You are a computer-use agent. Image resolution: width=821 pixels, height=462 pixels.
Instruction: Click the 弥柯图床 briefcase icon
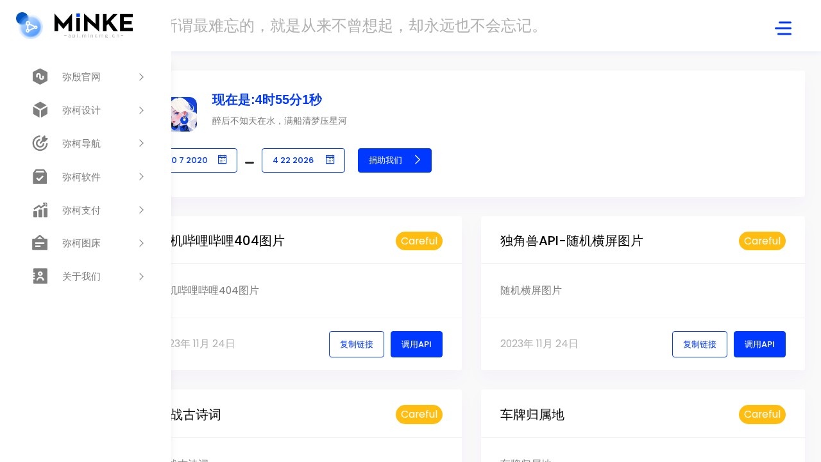pos(40,243)
